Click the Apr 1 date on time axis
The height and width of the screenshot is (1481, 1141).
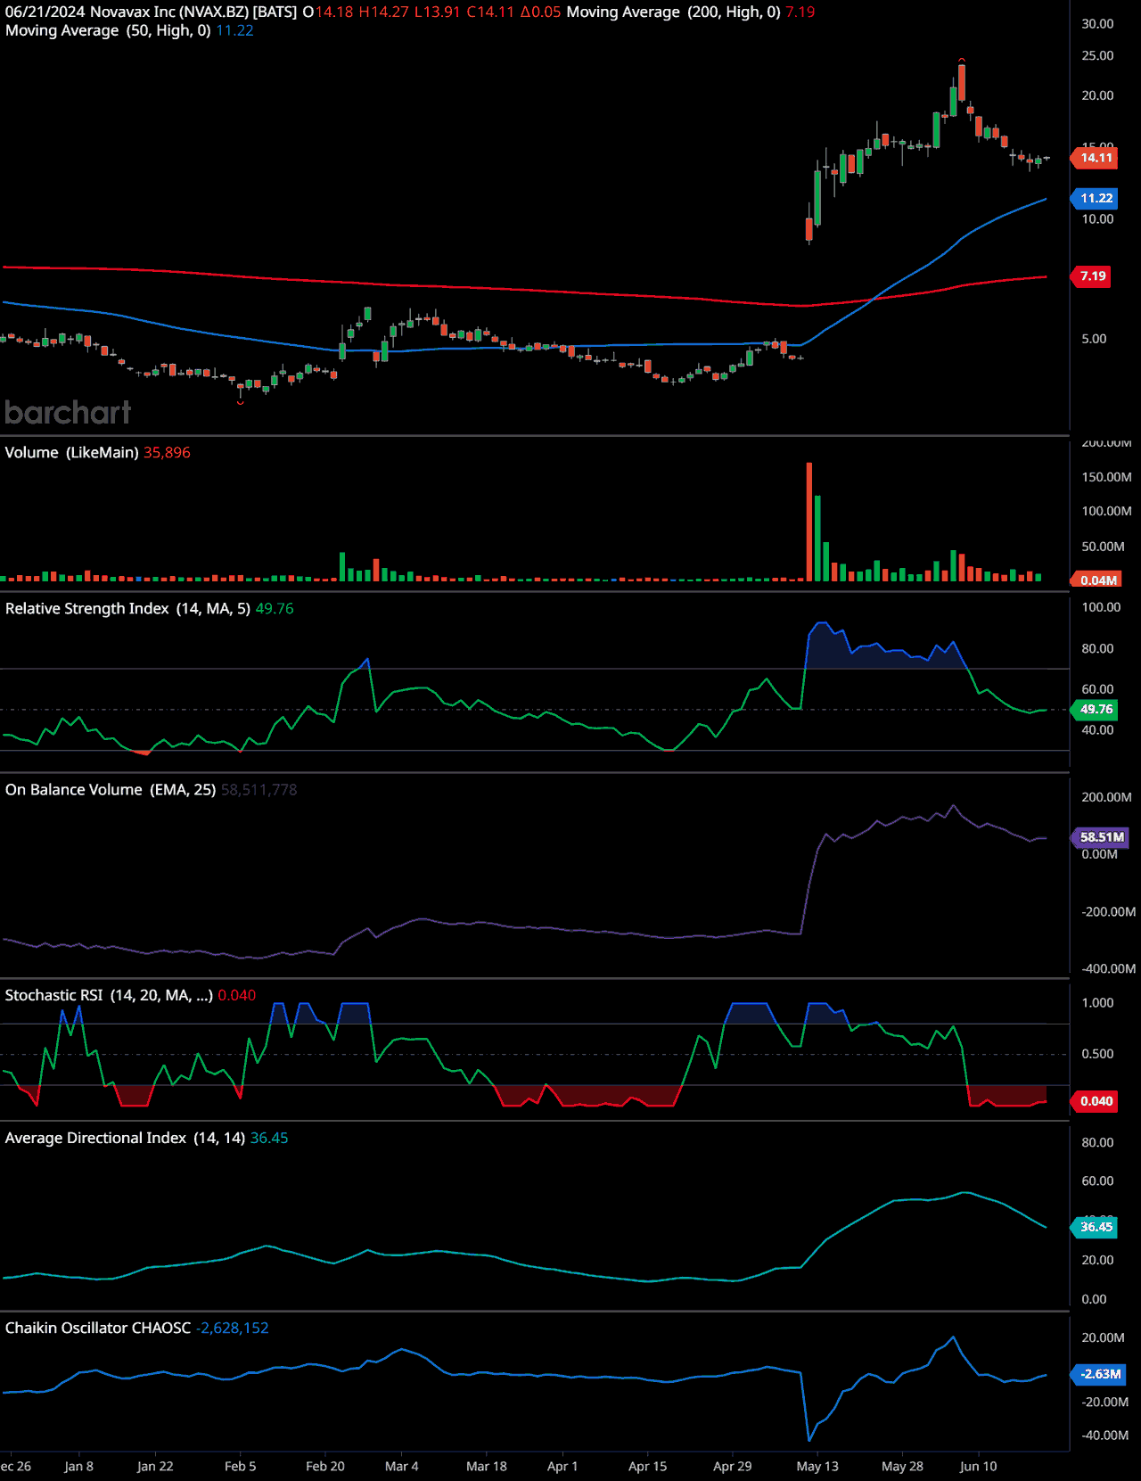tap(562, 1466)
